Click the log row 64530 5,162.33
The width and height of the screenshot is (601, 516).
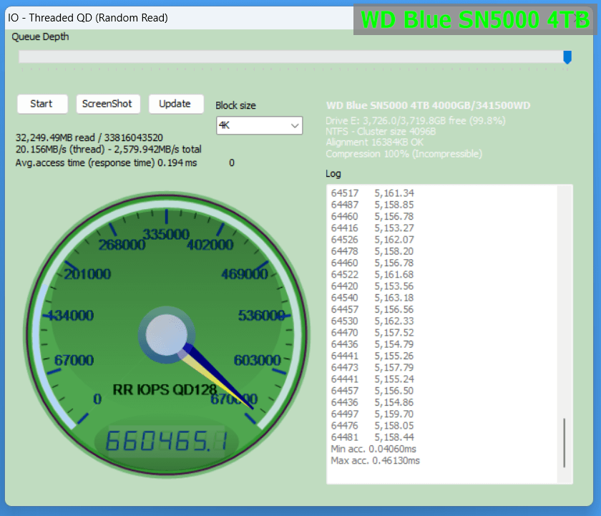(x=372, y=321)
